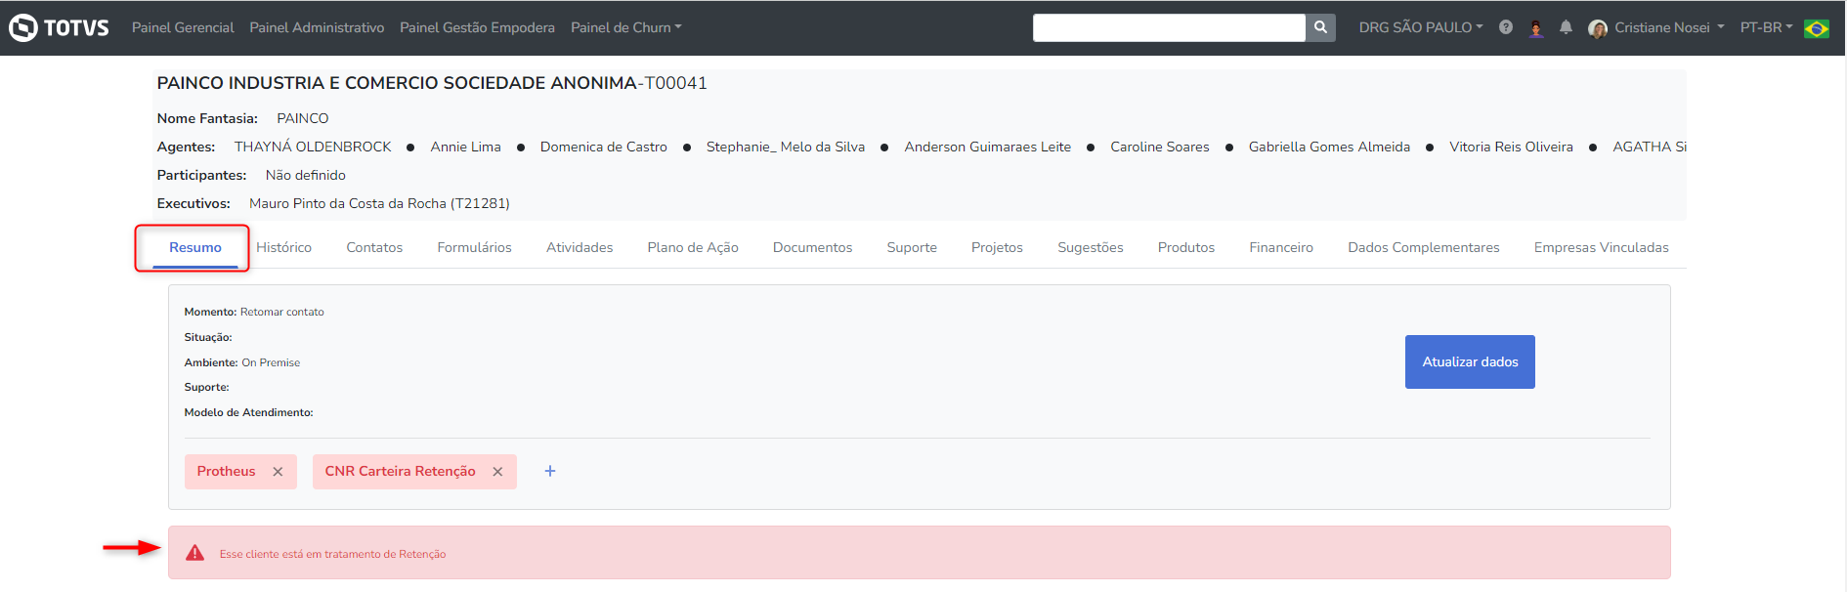Click agent Gabriella Gomes Almeida
1847x592 pixels.
[1329, 147]
